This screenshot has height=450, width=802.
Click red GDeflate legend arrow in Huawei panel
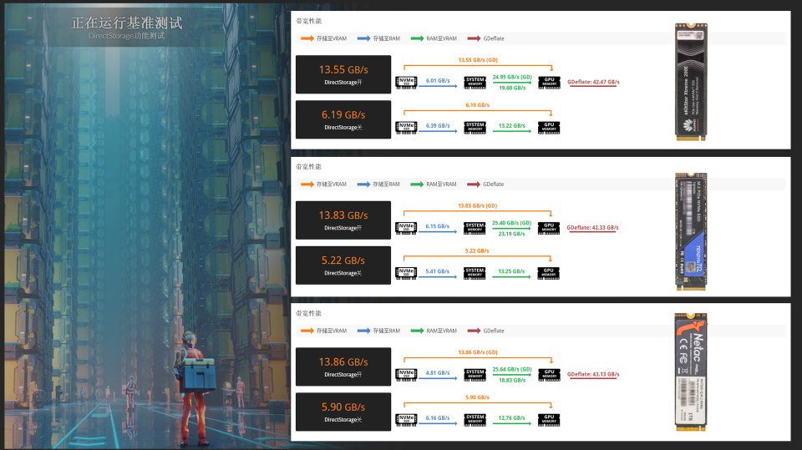tap(474, 38)
